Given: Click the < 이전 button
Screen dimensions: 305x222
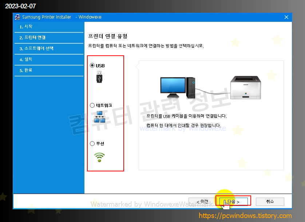Looking at the screenshot, I should pos(202,202).
